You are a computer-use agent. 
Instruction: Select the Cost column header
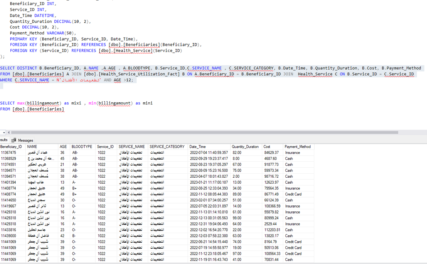273,146
